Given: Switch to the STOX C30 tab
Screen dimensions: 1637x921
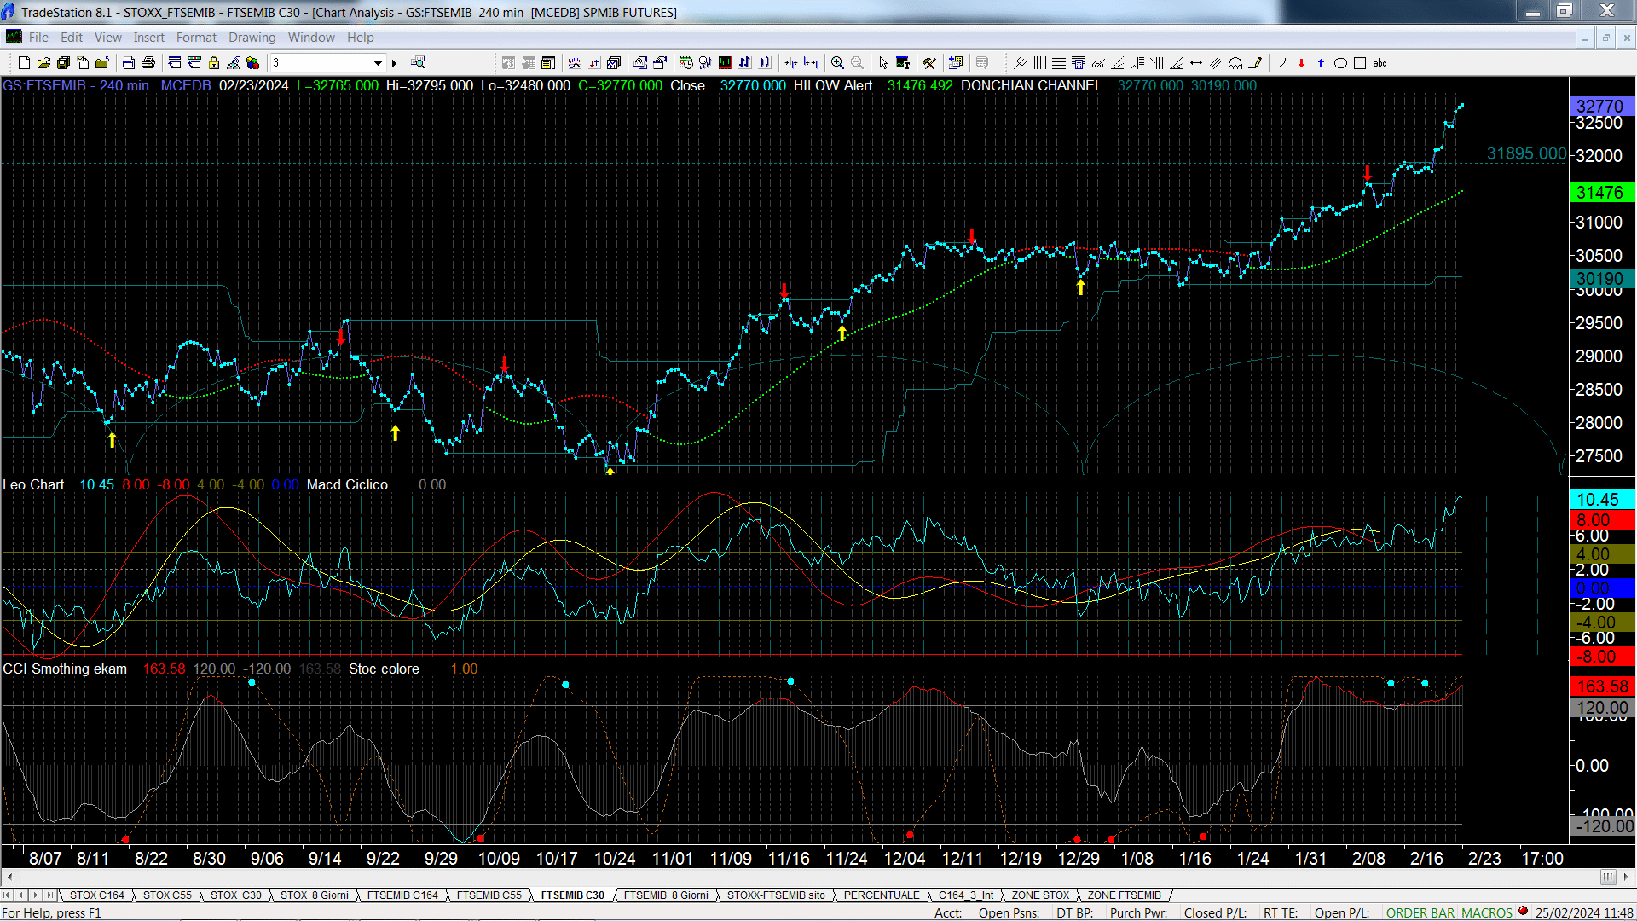Looking at the screenshot, I should coord(236,895).
